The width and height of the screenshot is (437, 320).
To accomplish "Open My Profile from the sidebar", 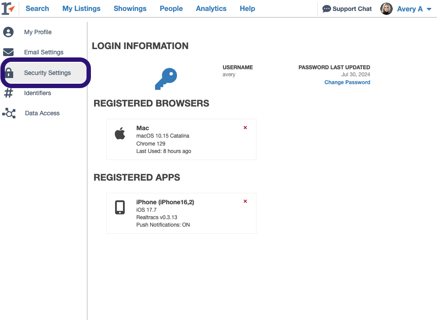I will tap(9, 32).
